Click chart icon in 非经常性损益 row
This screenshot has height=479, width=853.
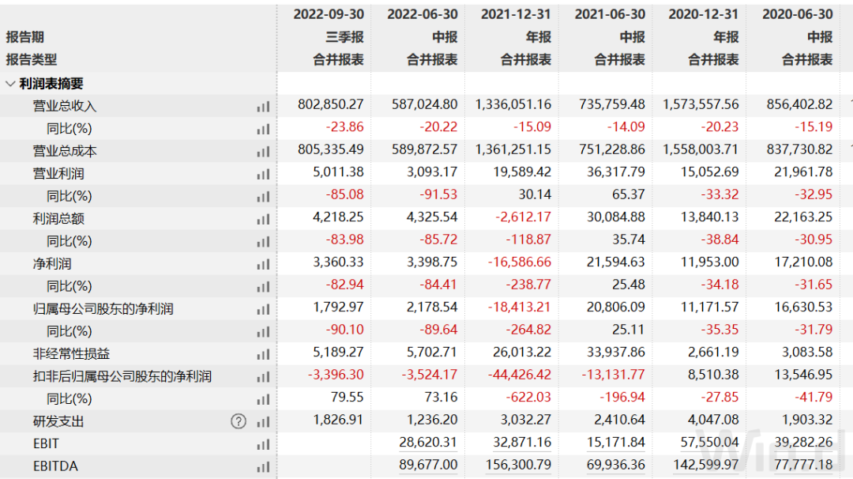(263, 354)
